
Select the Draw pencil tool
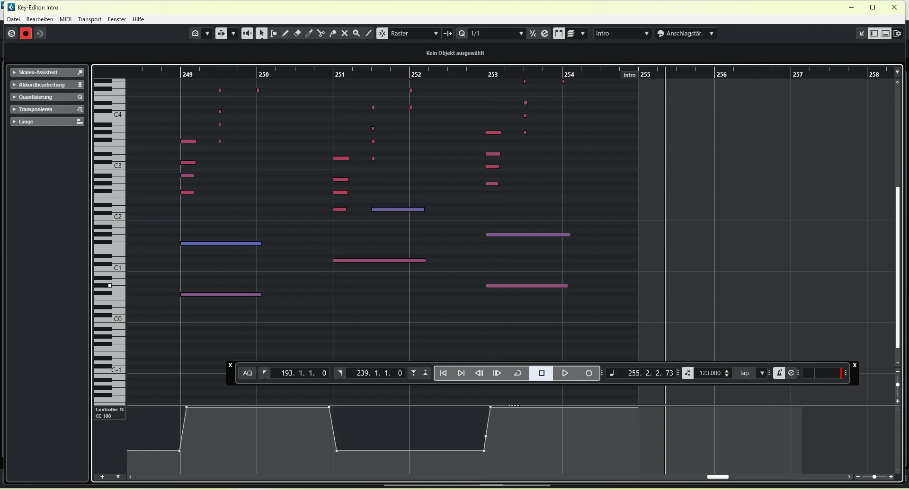click(x=285, y=34)
